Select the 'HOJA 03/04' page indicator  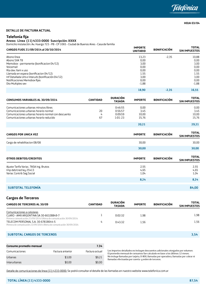192,23
